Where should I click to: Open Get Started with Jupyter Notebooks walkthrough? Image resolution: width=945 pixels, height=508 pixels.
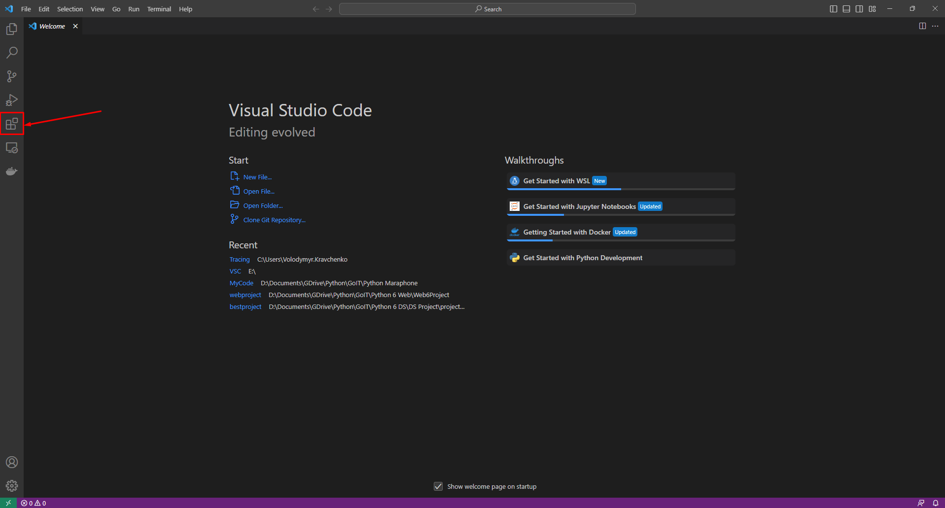click(x=621, y=206)
